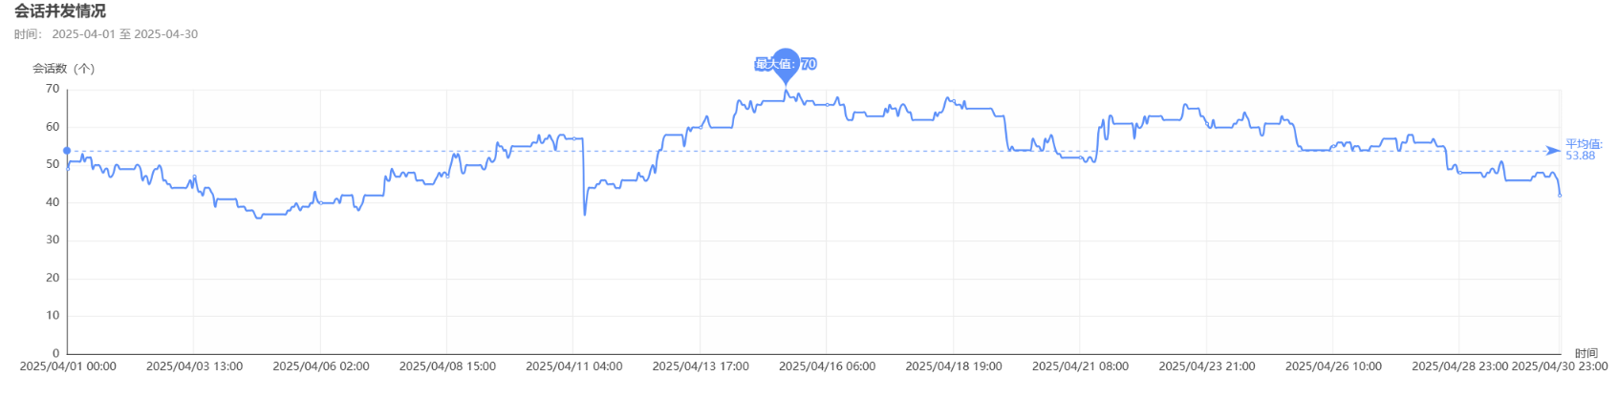The height and width of the screenshot is (397, 1618).
Task: Click x-axis label 2025/04/08 15:00
Action: pos(447,366)
